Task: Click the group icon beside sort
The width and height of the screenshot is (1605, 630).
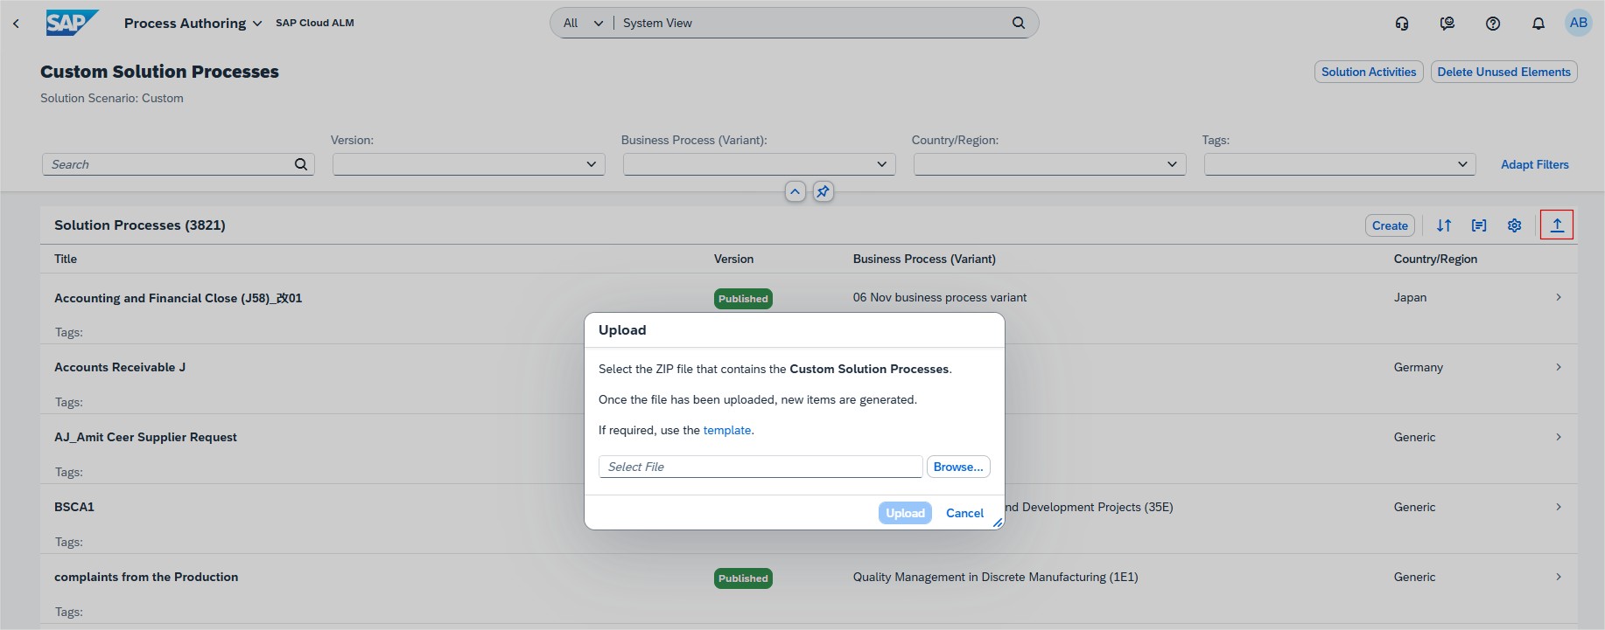Action: (1479, 225)
